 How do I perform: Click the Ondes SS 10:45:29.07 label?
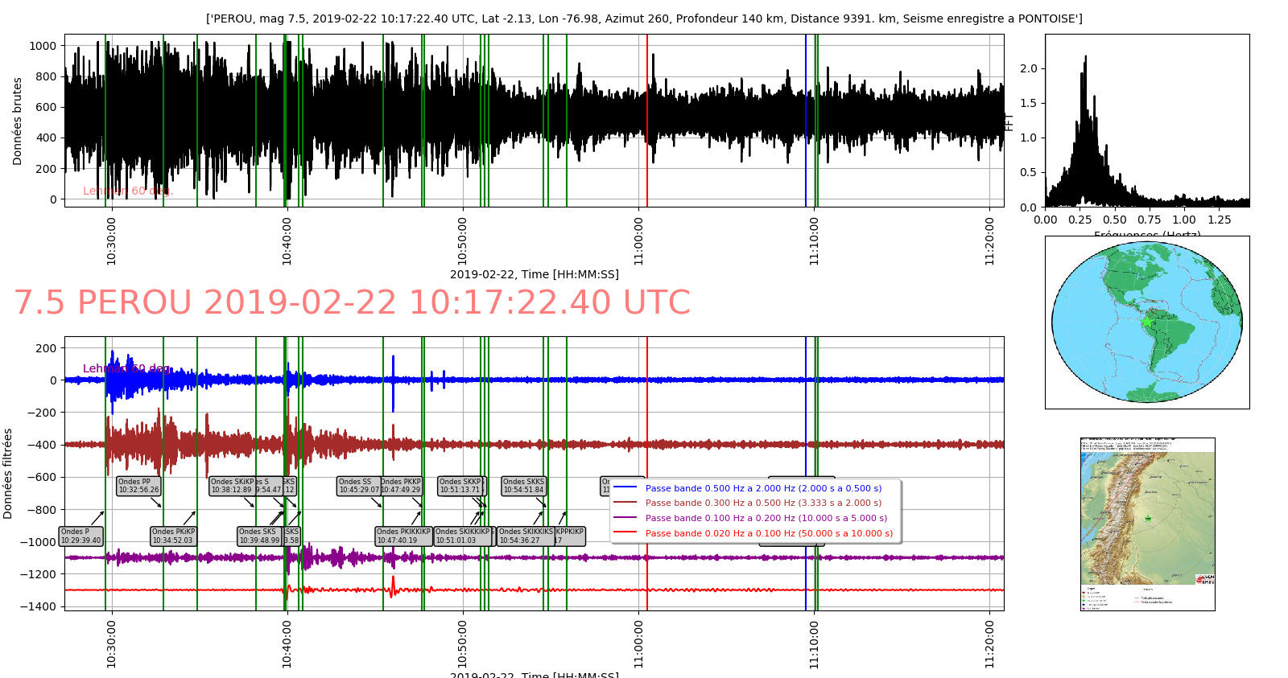[x=357, y=486]
